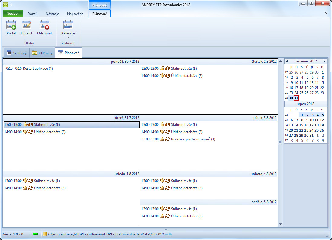This screenshot has width=332, height=240.
Task: Click the recurrence icon on Friday's Údržba databáze
Action: [x=168, y=132]
